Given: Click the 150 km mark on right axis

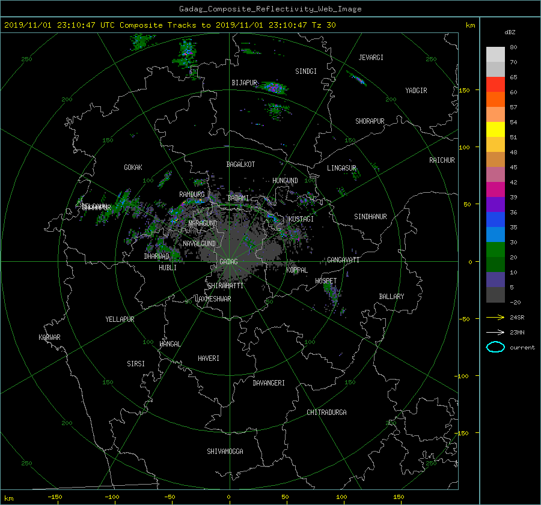Looking at the screenshot, I should [x=465, y=90].
